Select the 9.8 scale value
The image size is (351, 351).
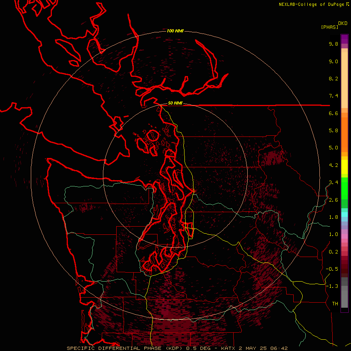pos(333,44)
